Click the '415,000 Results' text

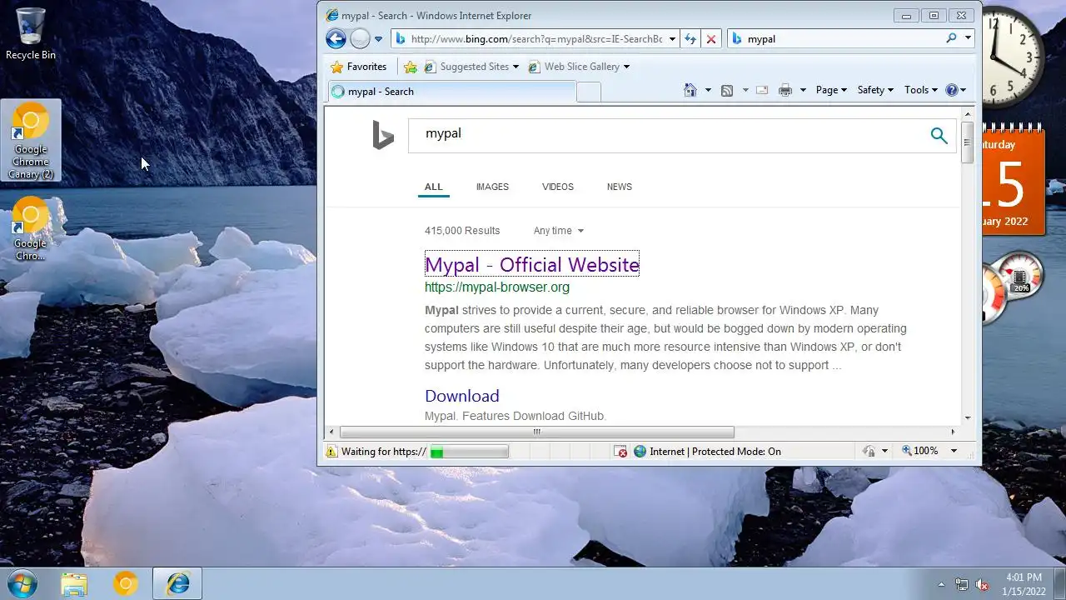462,231
